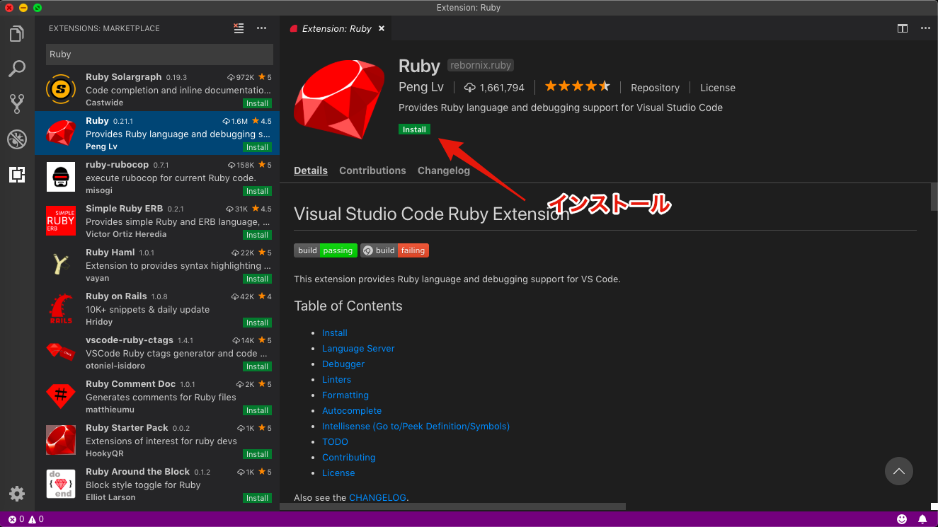Select the Extension: Ruby editor tab
Screen dimensions: 938x527
(336, 29)
